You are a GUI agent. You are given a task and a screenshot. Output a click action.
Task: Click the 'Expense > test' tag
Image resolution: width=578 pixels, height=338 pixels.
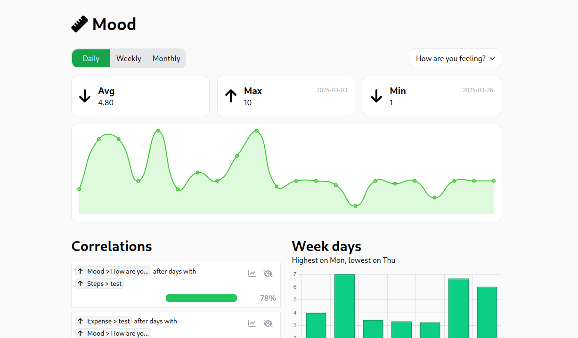(104, 321)
